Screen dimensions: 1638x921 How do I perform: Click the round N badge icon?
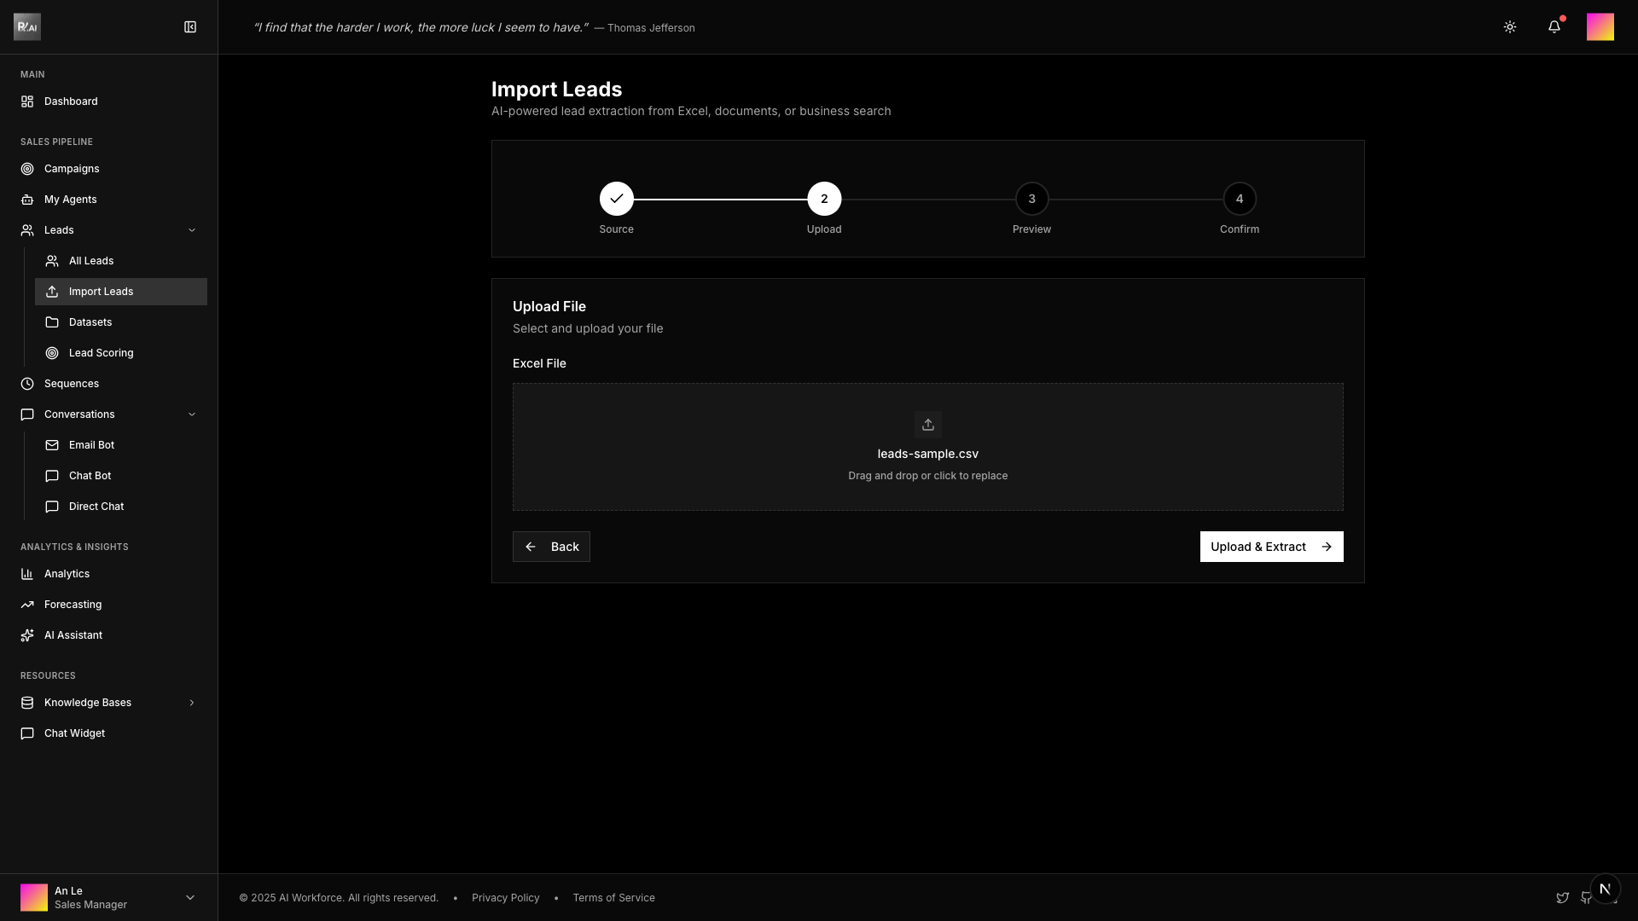click(1605, 889)
